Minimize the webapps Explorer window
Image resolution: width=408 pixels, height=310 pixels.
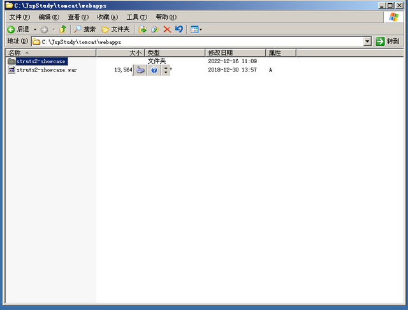tap(382, 5)
